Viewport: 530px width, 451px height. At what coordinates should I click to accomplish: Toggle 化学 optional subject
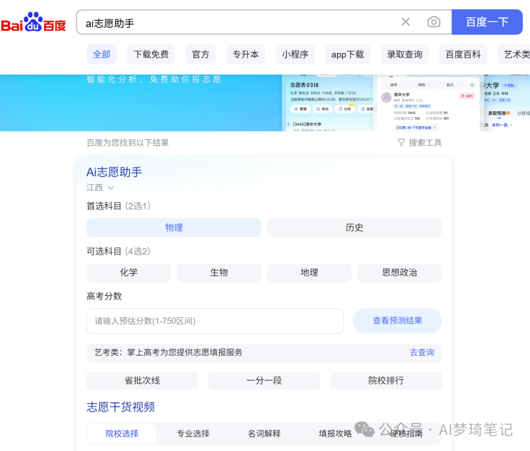pos(129,272)
